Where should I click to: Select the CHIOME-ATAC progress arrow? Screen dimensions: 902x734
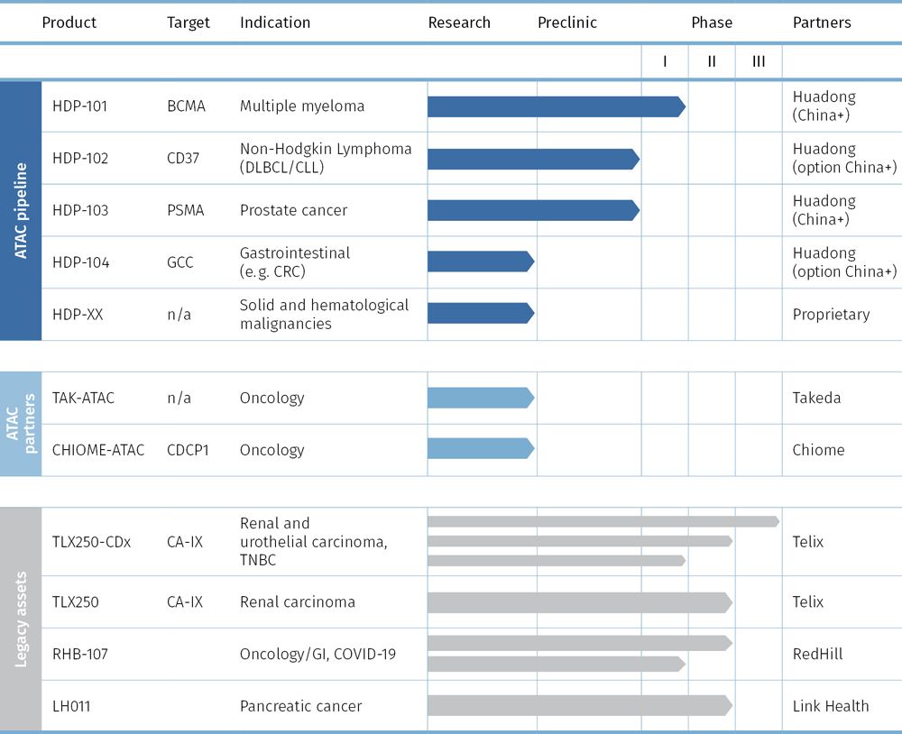point(478,450)
